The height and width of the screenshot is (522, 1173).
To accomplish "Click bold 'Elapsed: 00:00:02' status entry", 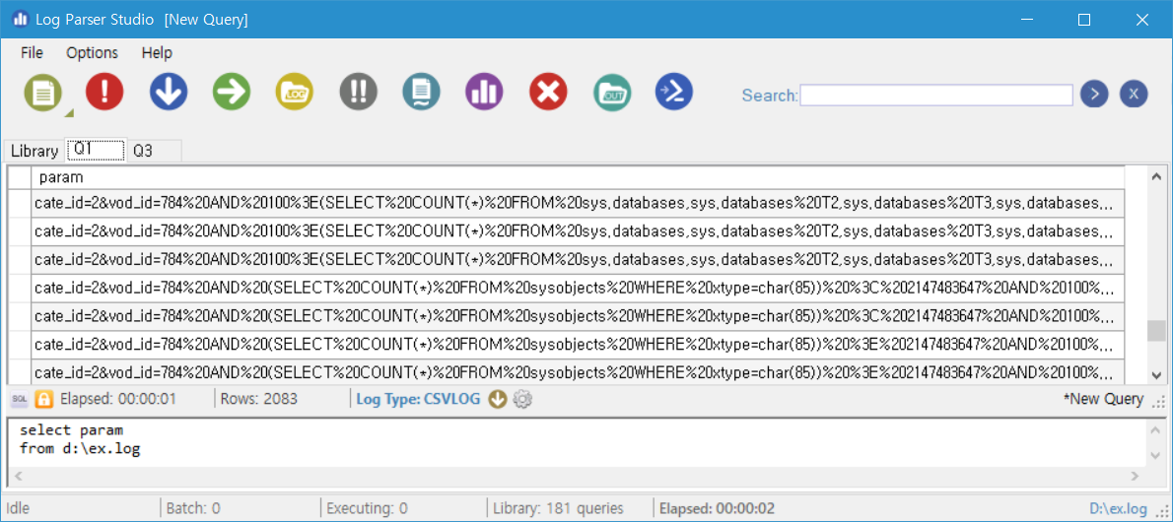I will (x=717, y=509).
